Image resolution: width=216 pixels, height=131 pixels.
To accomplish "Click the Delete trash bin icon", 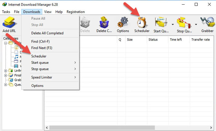I will (85, 22).
